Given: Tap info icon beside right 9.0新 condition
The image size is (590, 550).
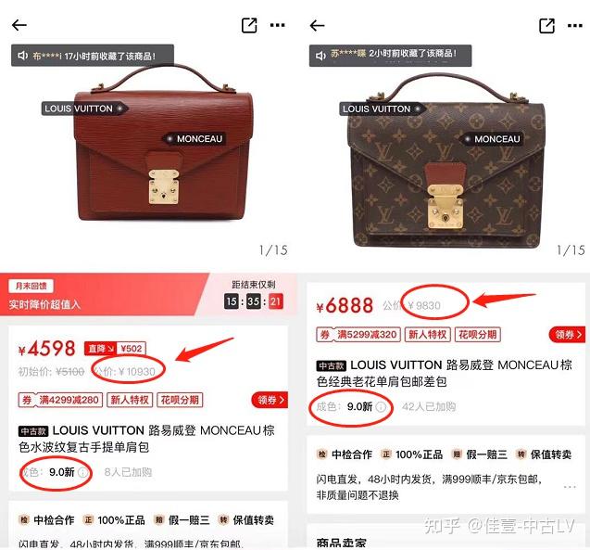Looking at the screenshot, I should tap(381, 407).
